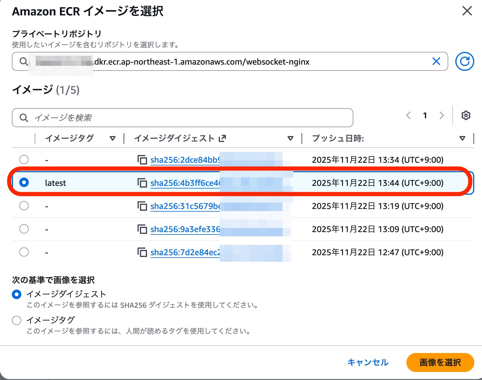This screenshot has width=482, height=380.
Task: Click the イメージタグ column header
Action: [x=69, y=138]
